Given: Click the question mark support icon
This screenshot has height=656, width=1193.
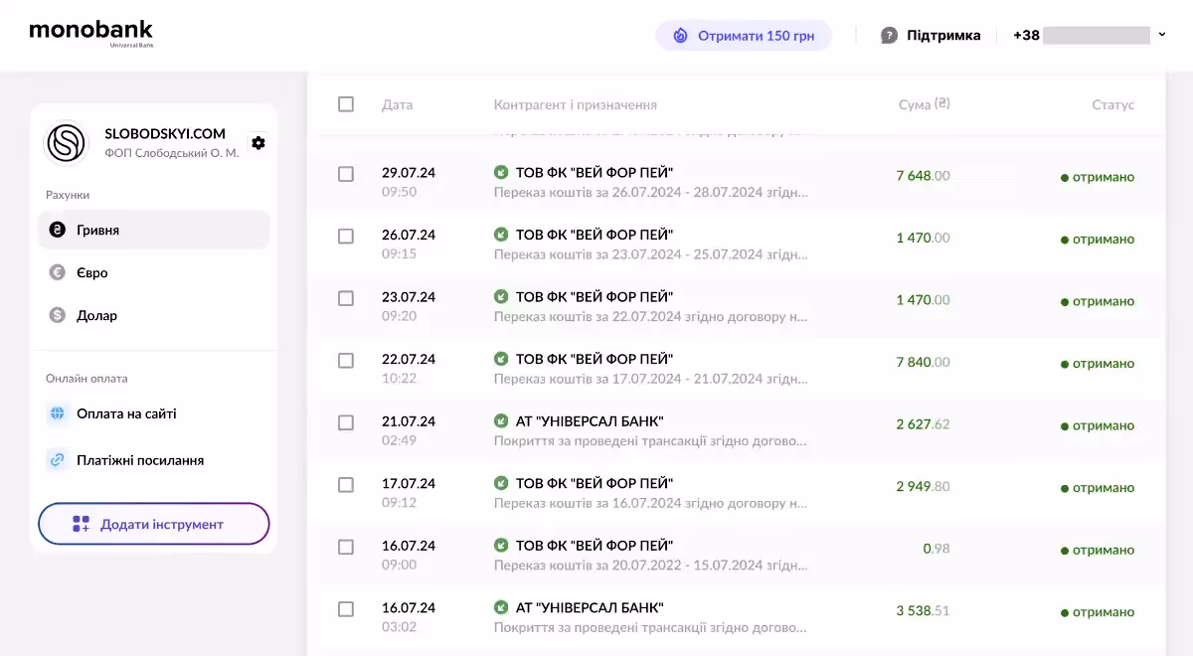Looking at the screenshot, I should coord(890,36).
